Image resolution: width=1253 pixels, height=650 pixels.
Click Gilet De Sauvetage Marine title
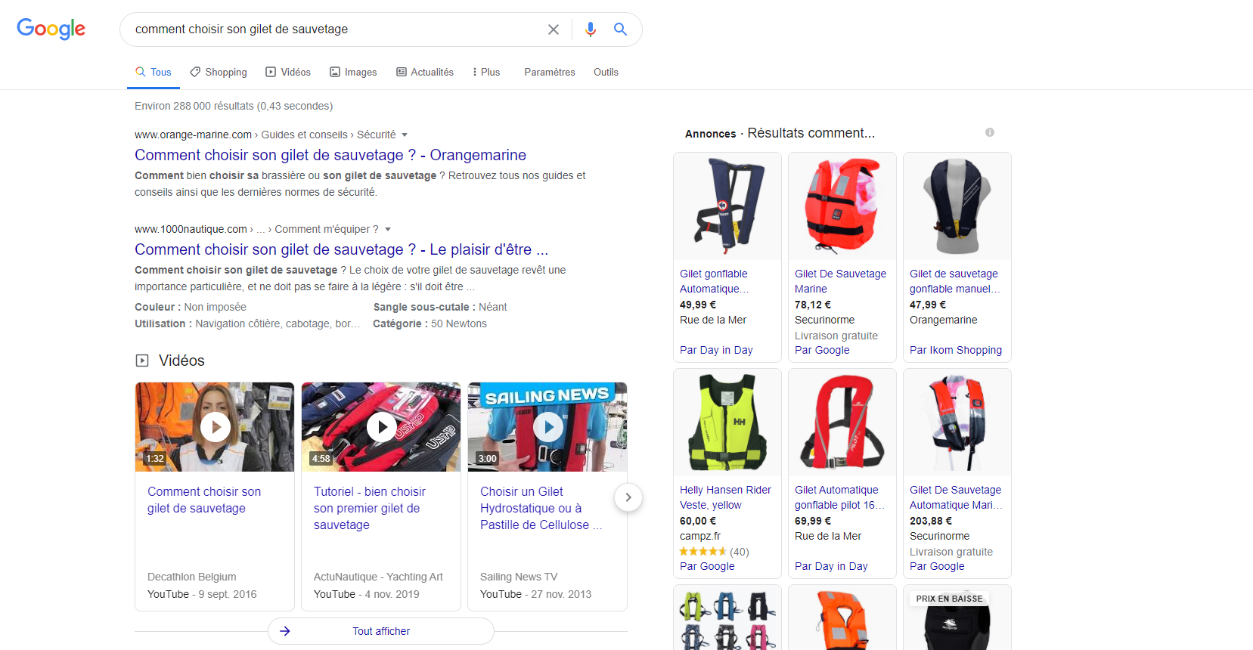point(840,281)
